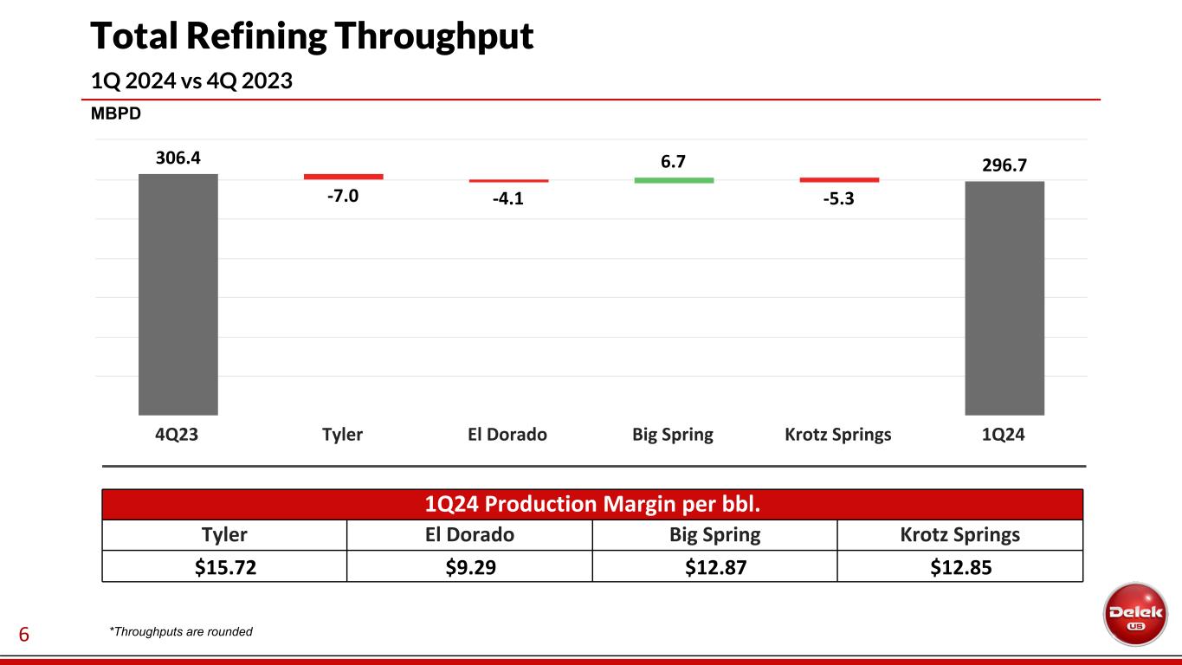Viewport: 1182px width, 665px height.
Task: Select the 296.7 data label
Action: [x=1004, y=165]
